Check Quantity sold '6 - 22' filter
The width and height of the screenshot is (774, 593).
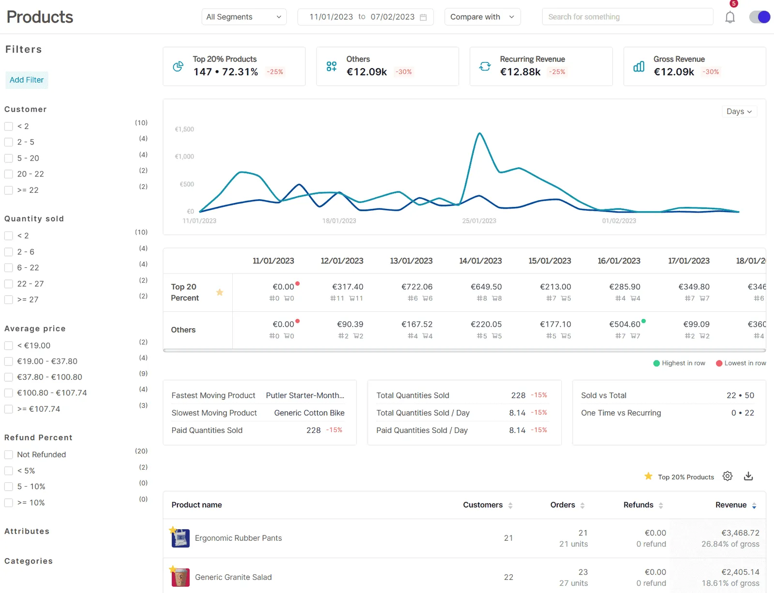pyautogui.click(x=9, y=268)
